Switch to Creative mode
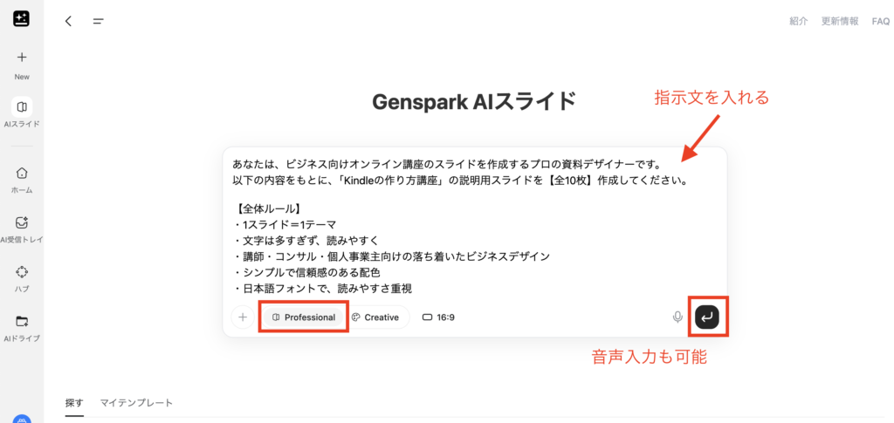Image resolution: width=894 pixels, height=423 pixels. (375, 317)
